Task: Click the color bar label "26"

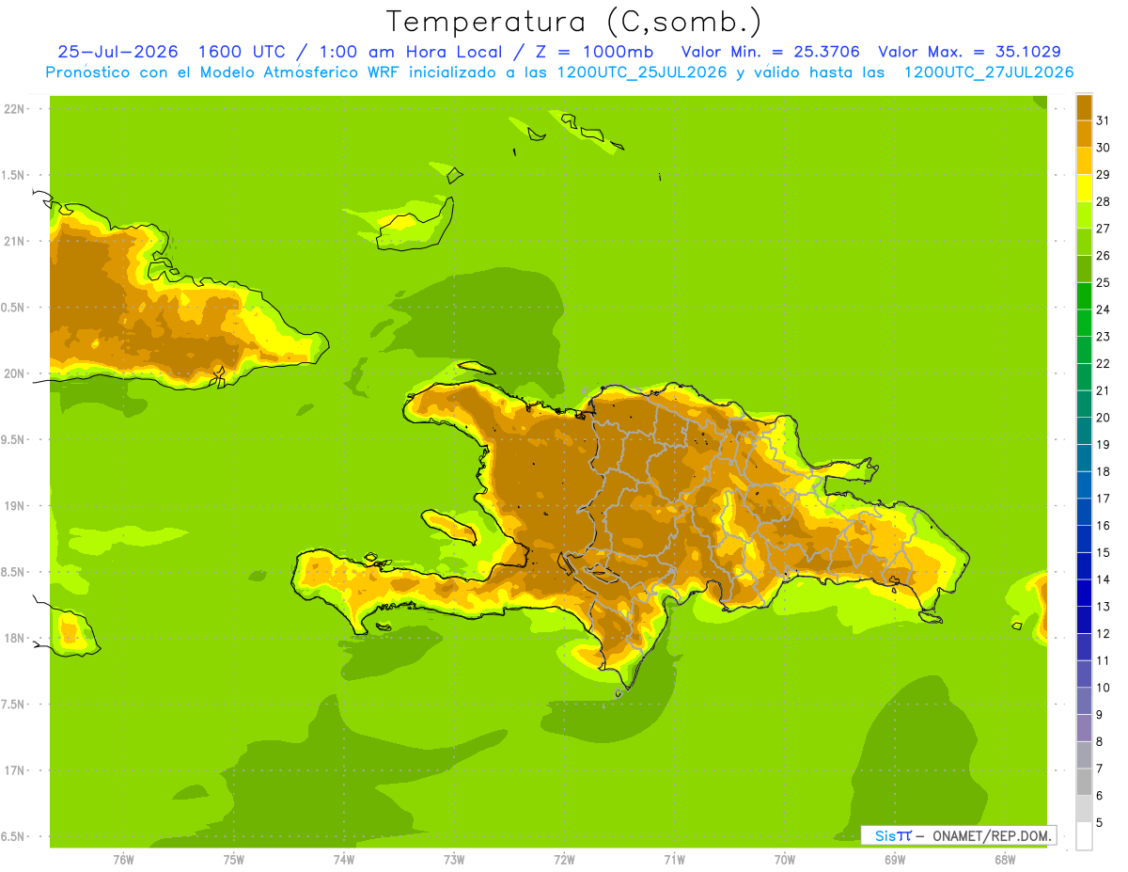Action: pos(1103,255)
